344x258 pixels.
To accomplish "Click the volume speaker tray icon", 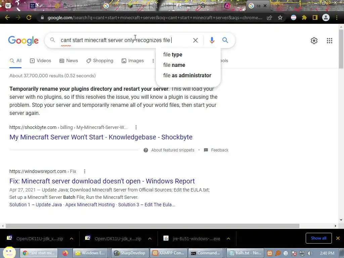I will (x=310, y=253).
